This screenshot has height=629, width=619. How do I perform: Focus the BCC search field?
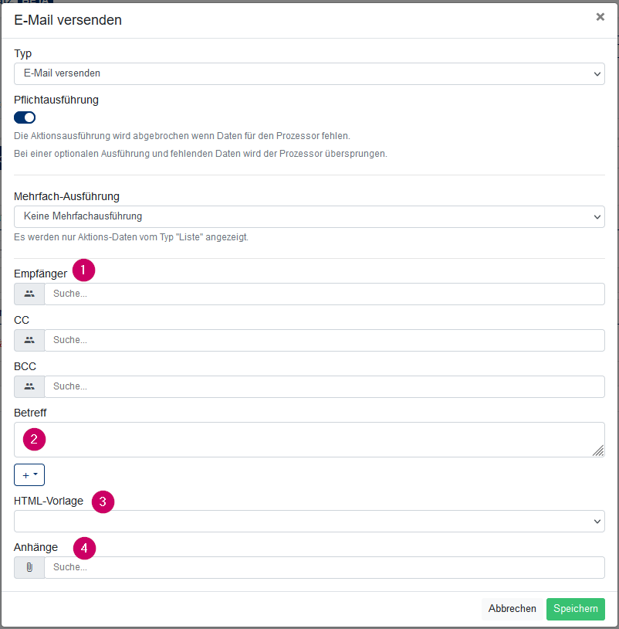[x=324, y=386]
